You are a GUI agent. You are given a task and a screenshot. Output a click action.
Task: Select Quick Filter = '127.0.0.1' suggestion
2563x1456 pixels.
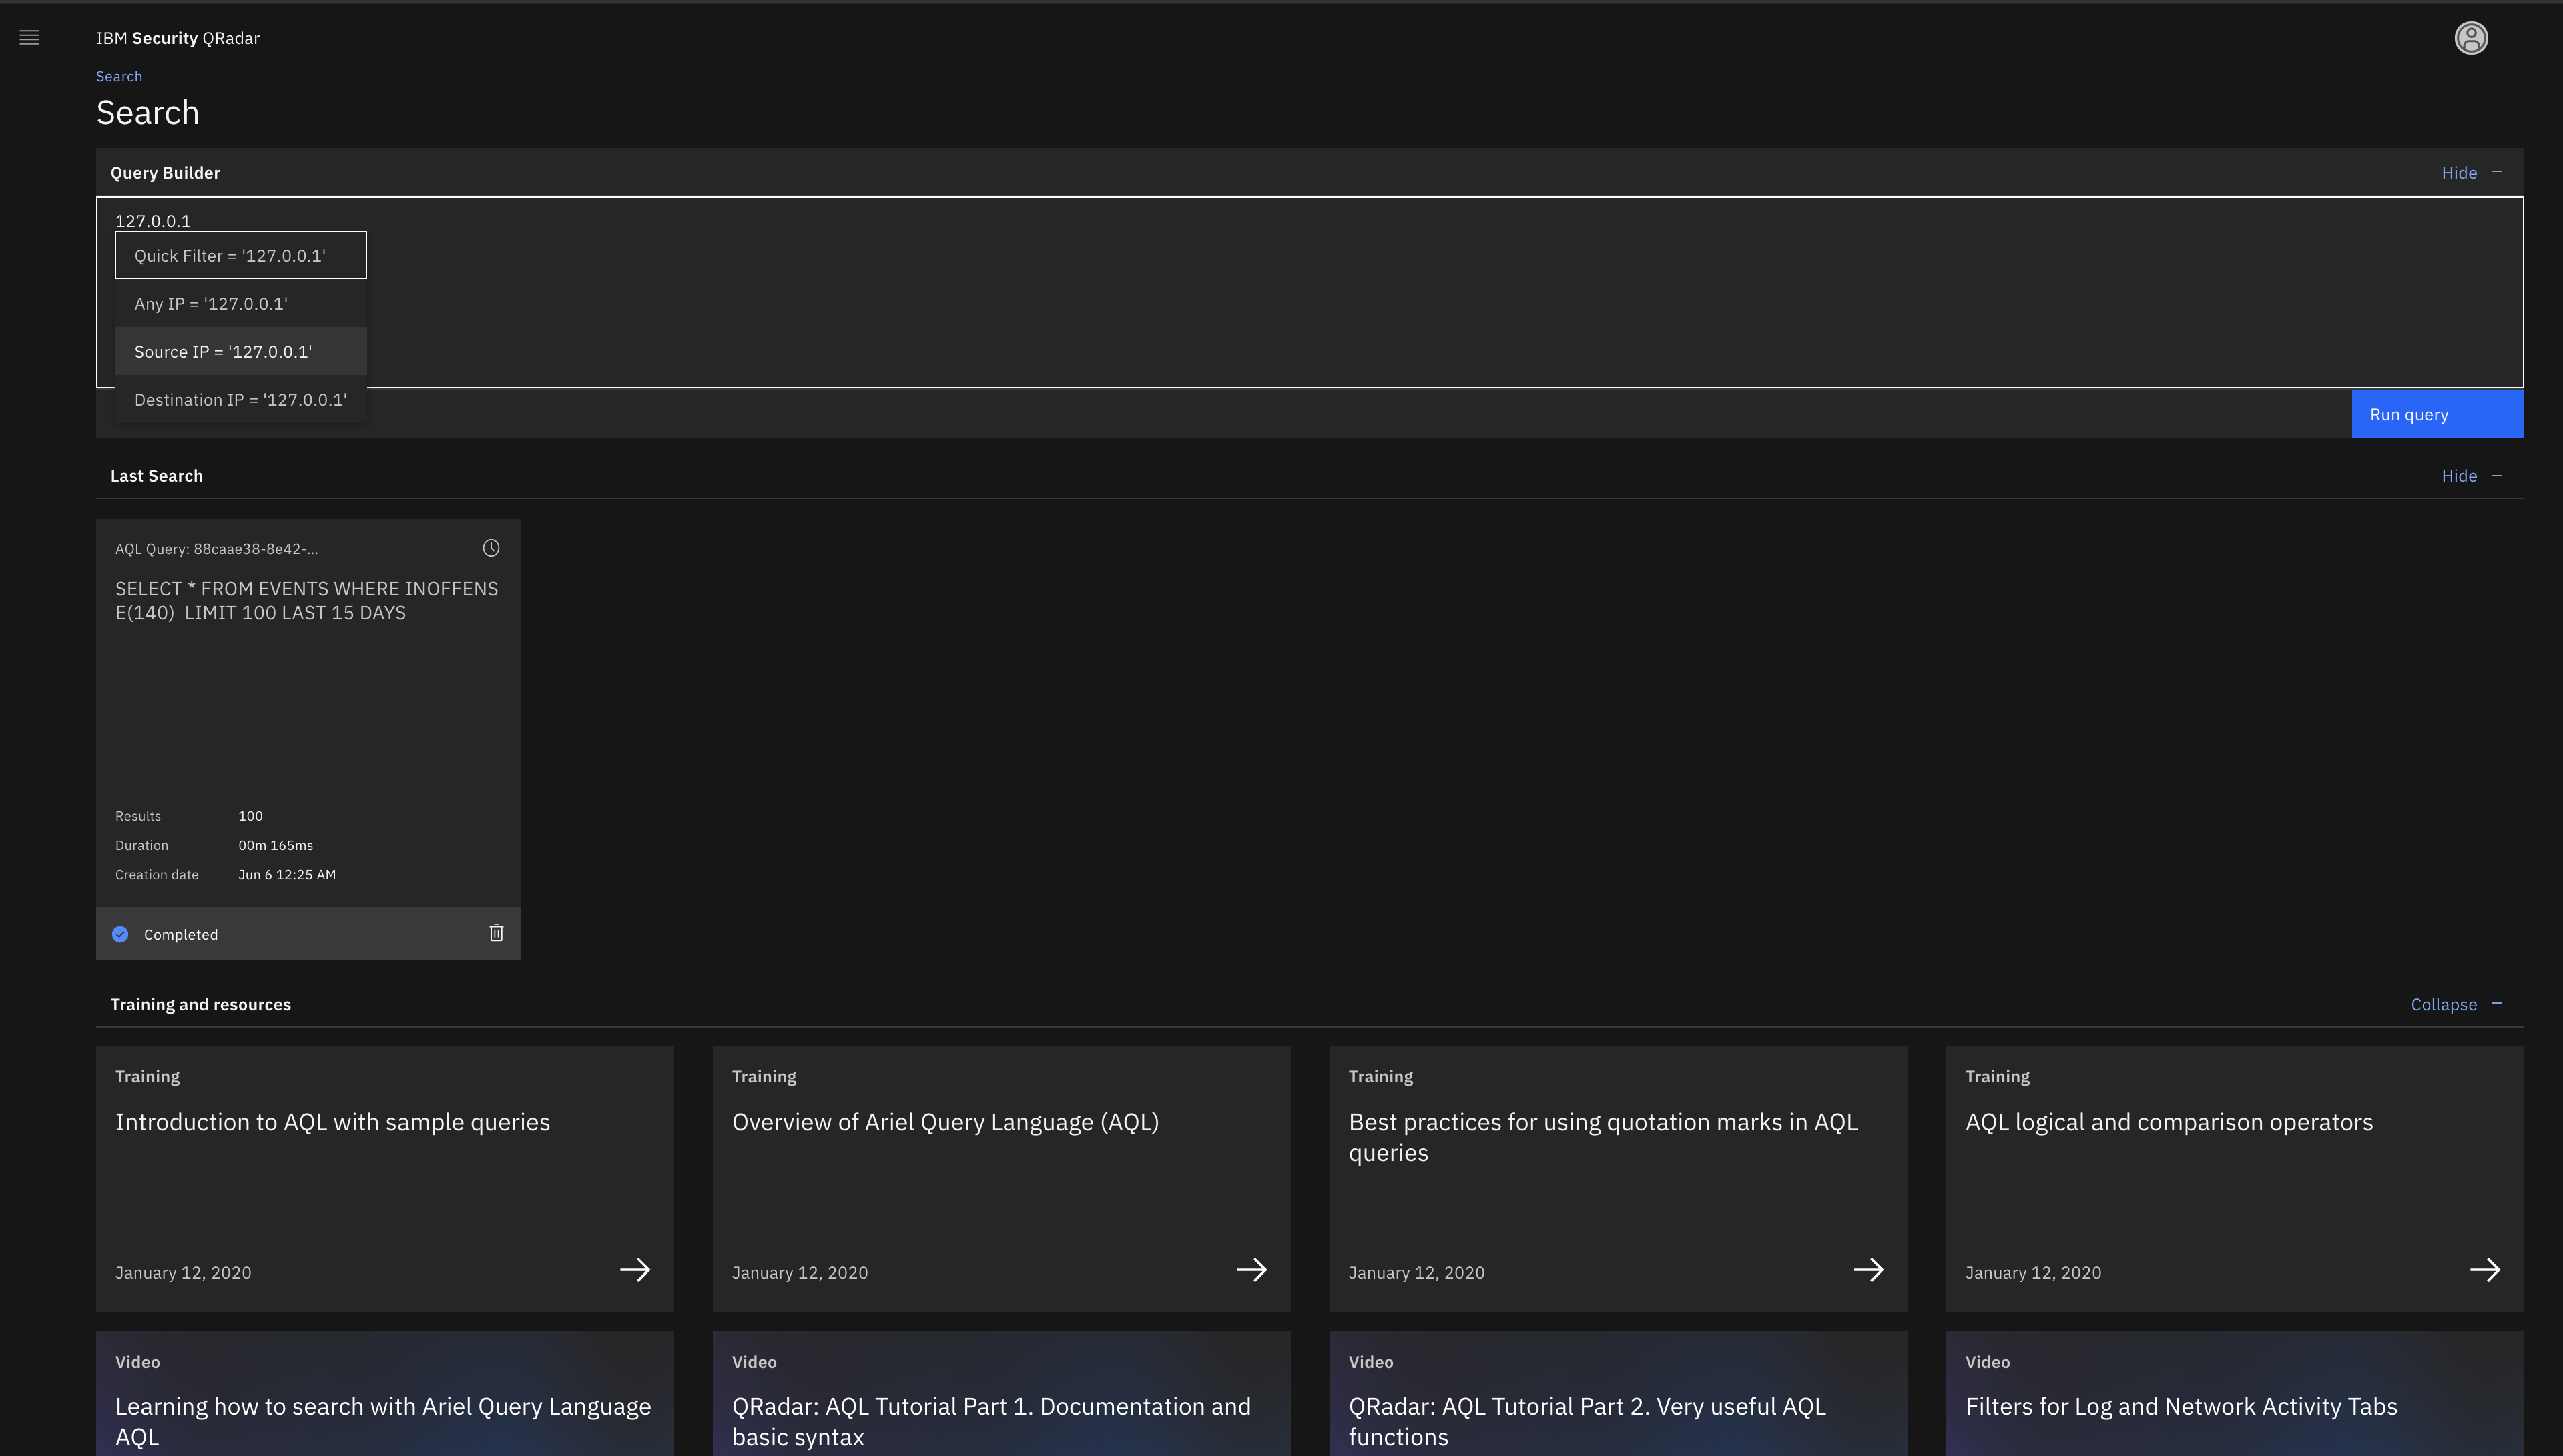240,256
